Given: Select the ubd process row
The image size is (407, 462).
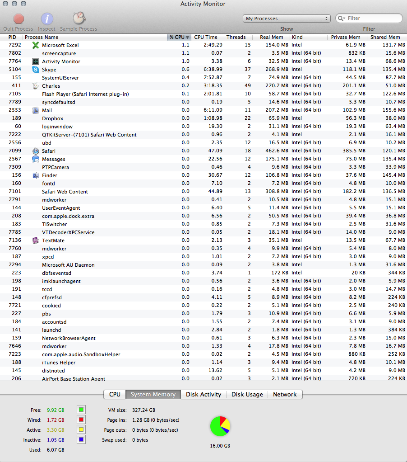Looking at the screenshot, I should point(203,143).
